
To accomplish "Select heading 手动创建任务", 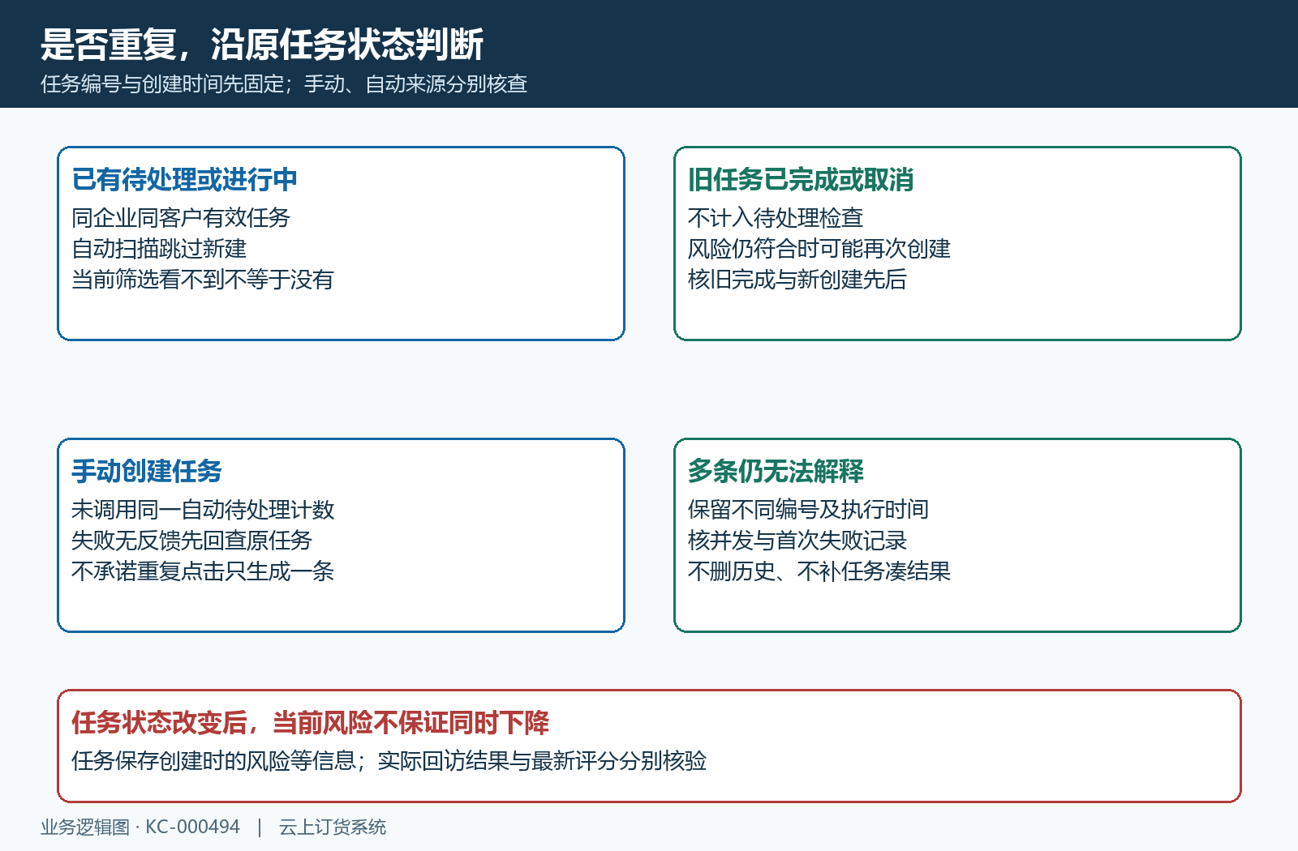I will coord(147,471).
